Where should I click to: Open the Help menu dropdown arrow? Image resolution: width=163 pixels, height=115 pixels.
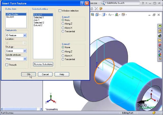146,3
